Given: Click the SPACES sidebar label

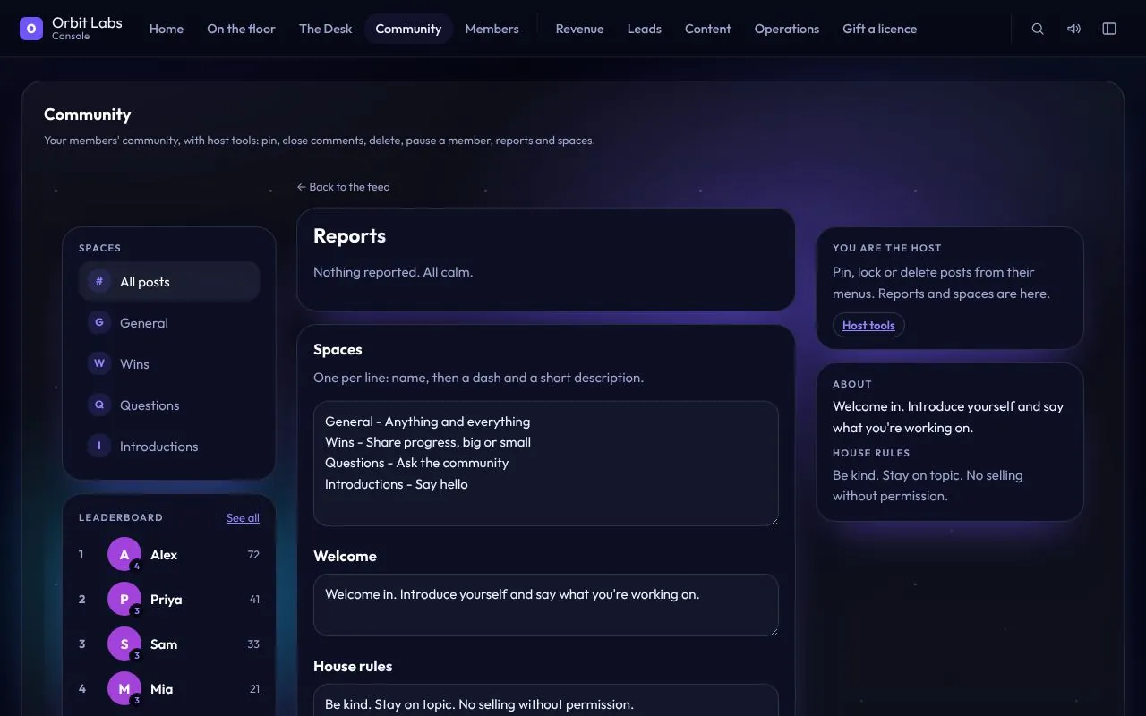Looking at the screenshot, I should tap(99, 248).
